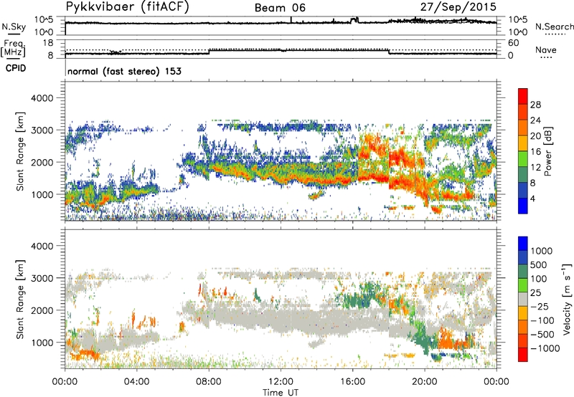Click the N.Search legend label

pos(555,27)
